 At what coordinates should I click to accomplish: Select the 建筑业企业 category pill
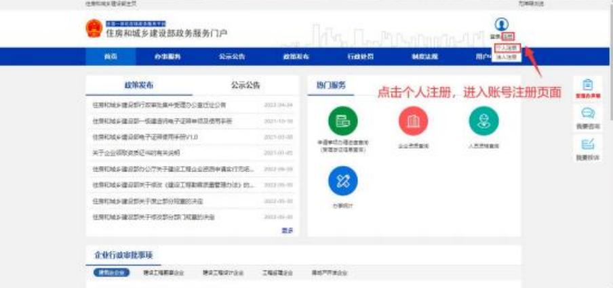[110, 272]
